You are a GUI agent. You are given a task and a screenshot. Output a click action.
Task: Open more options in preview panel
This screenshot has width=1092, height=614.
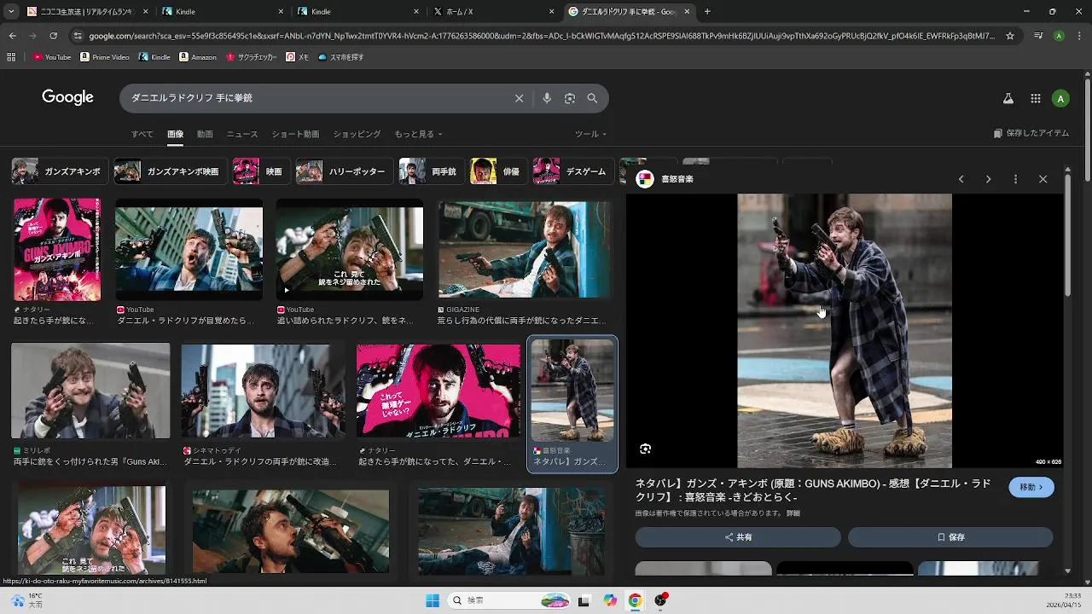click(1015, 179)
